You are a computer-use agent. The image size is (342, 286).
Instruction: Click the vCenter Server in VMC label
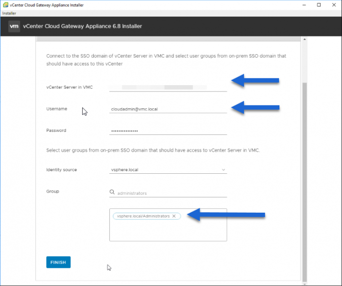coord(69,87)
